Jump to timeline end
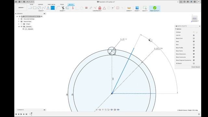This screenshot has height=117, width=208. point(26,114)
